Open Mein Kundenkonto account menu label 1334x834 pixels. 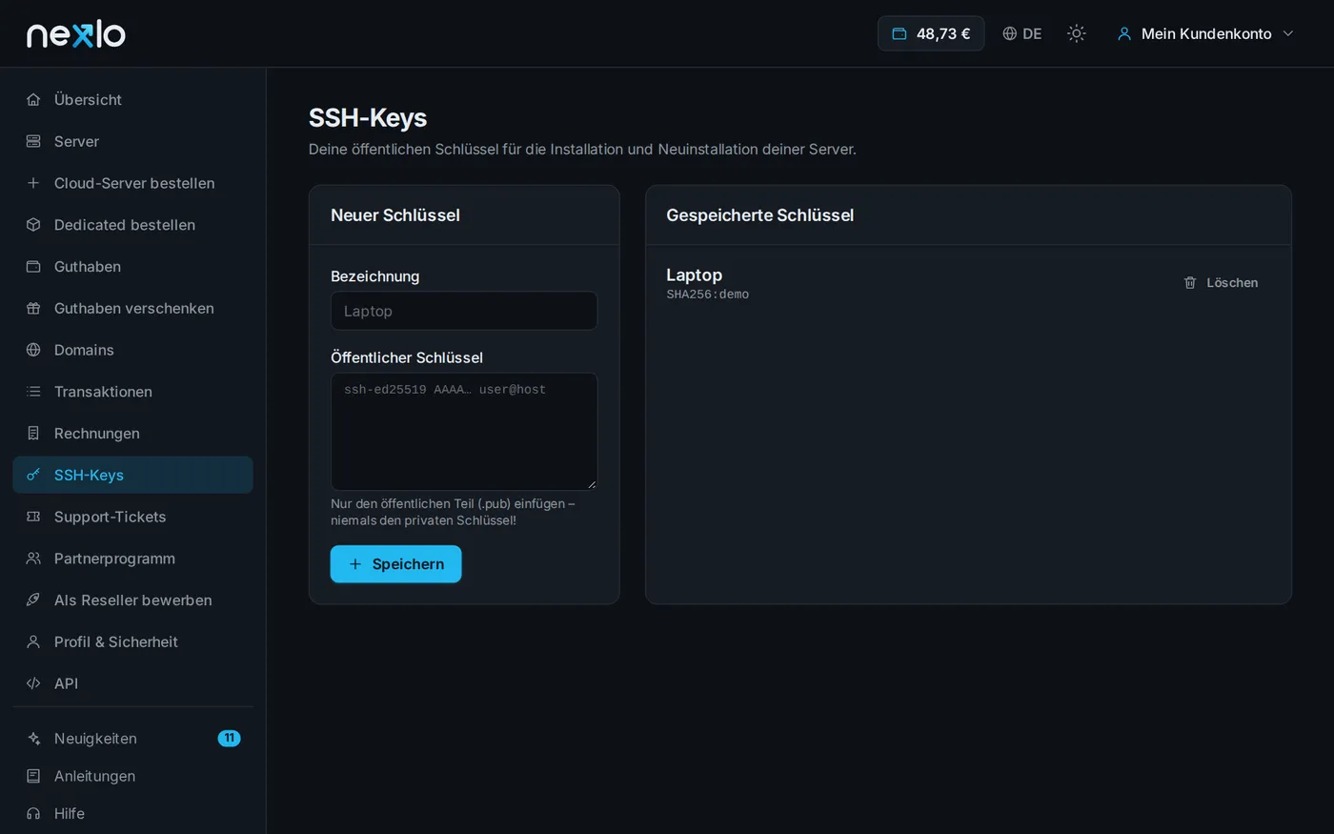point(1206,33)
